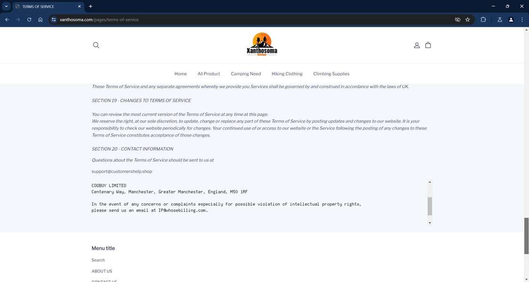Image resolution: width=529 pixels, height=282 pixels.
Task: Click the browser home icon
Action: pos(40,20)
